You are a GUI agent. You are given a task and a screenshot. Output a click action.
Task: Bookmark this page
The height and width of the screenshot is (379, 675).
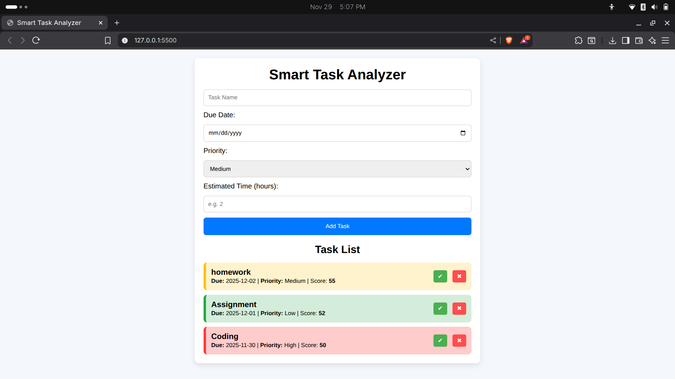[x=108, y=41]
